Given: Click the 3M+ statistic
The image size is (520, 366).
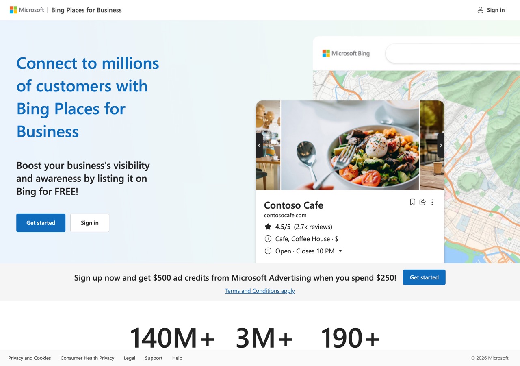Looking at the screenshot, I should [264, 338].
